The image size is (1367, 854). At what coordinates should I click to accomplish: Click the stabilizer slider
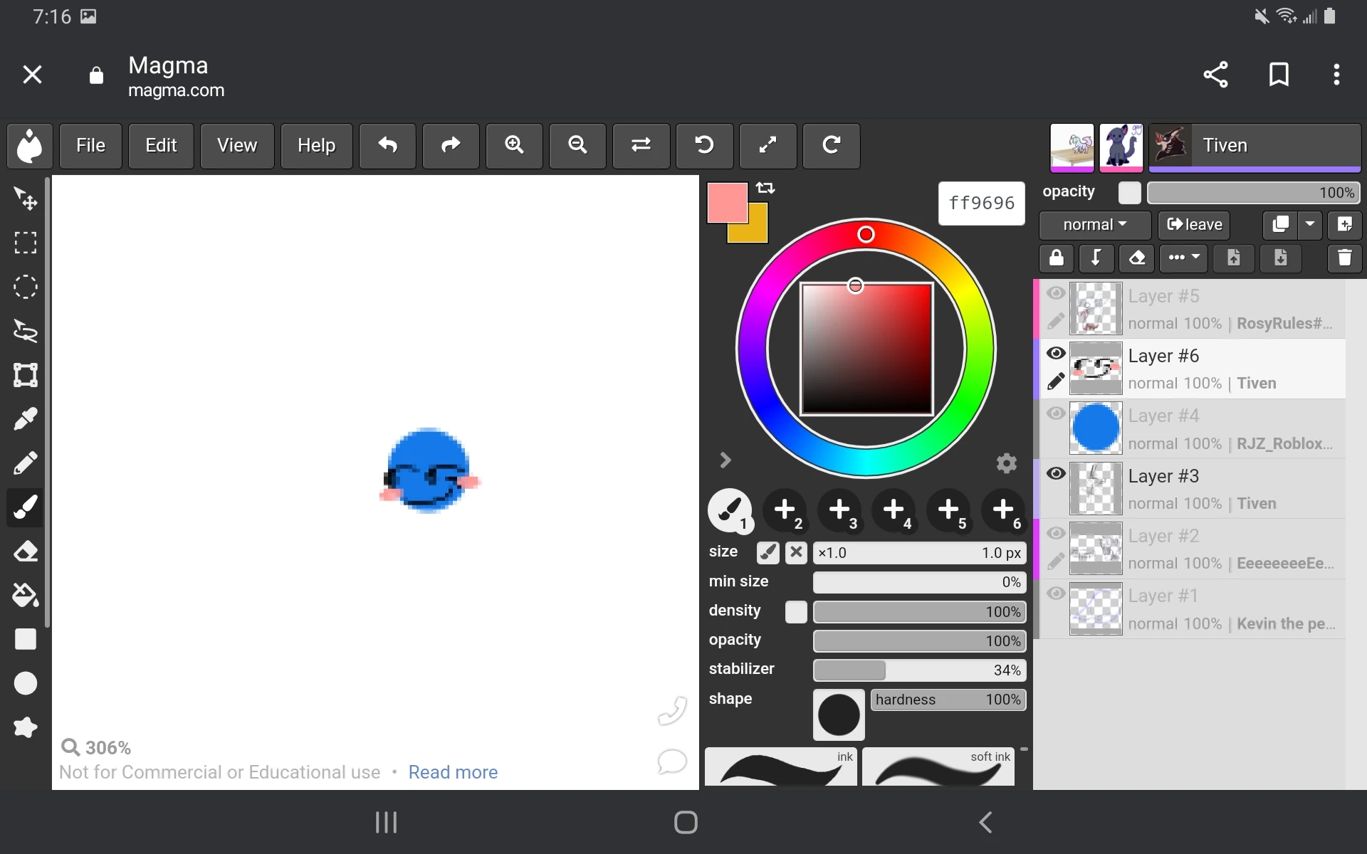pos(918,670)
